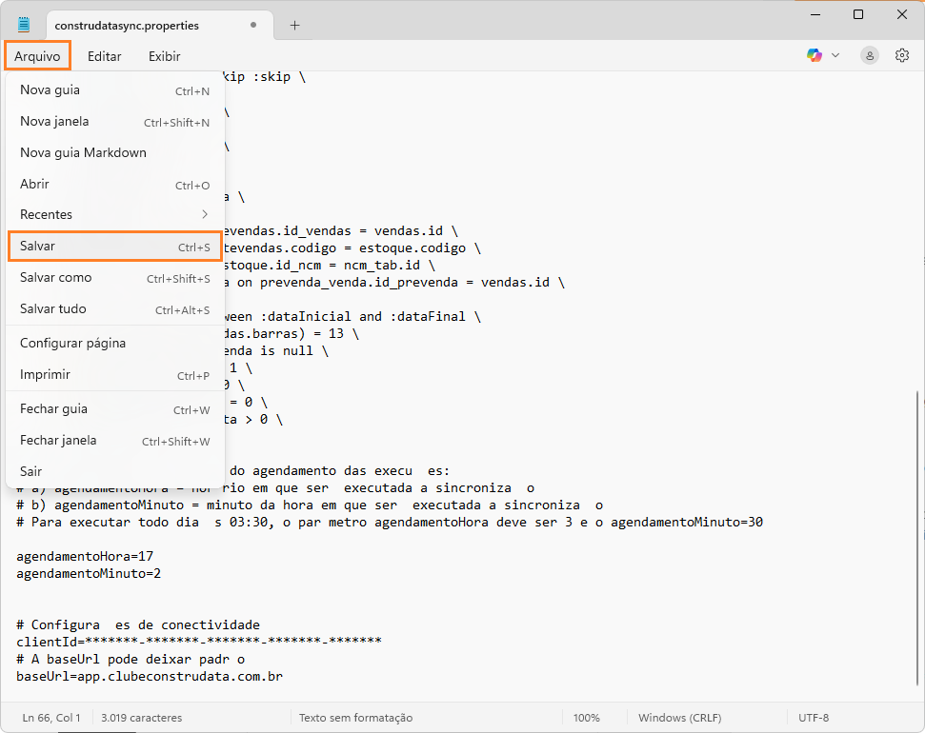
Task: Expand the Copilot dropdown chevron
Action: (835, 55)
